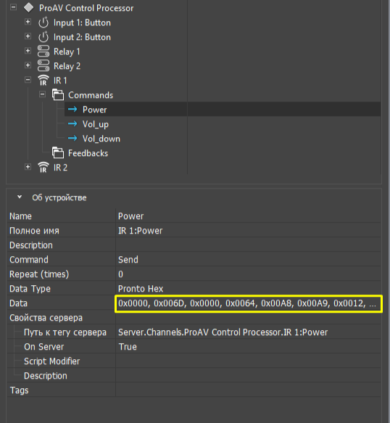Click the blue arrow icon beside Vol_up
Image resolution: width=390 pixels, height=423 pixels.
pos(72,124)
